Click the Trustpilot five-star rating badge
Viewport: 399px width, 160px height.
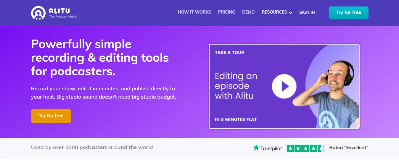point(305,148)
